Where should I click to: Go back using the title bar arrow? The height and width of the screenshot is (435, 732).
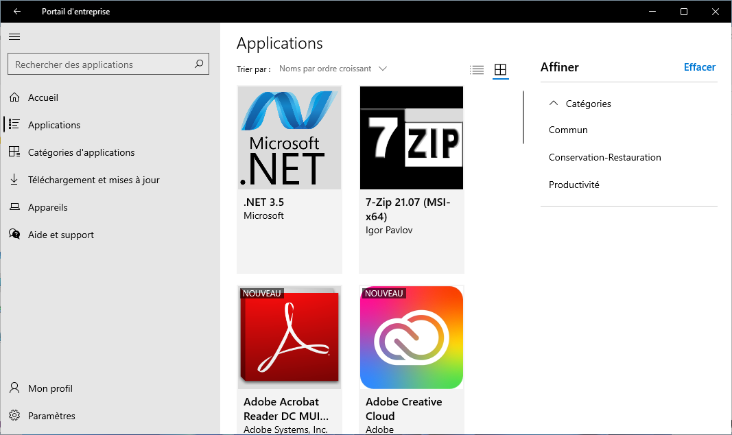pos(17,11)
